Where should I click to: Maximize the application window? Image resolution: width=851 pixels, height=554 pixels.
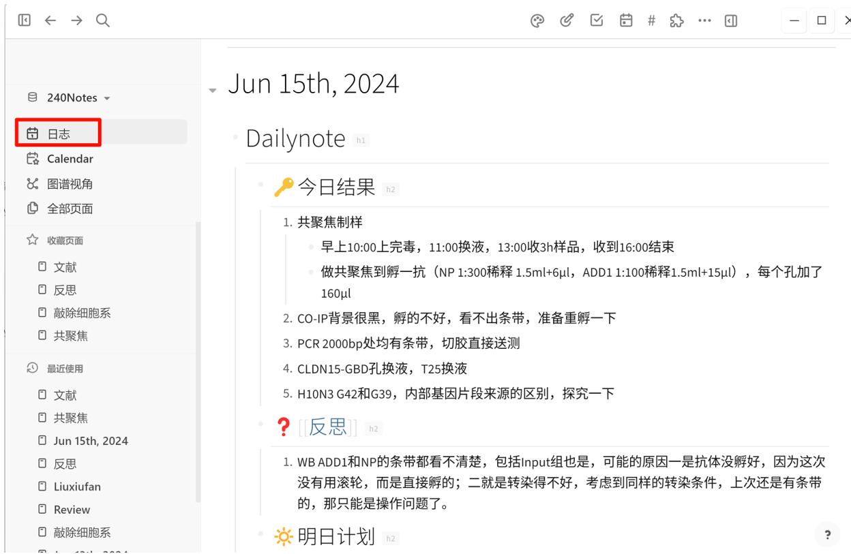tap(822, 20)
